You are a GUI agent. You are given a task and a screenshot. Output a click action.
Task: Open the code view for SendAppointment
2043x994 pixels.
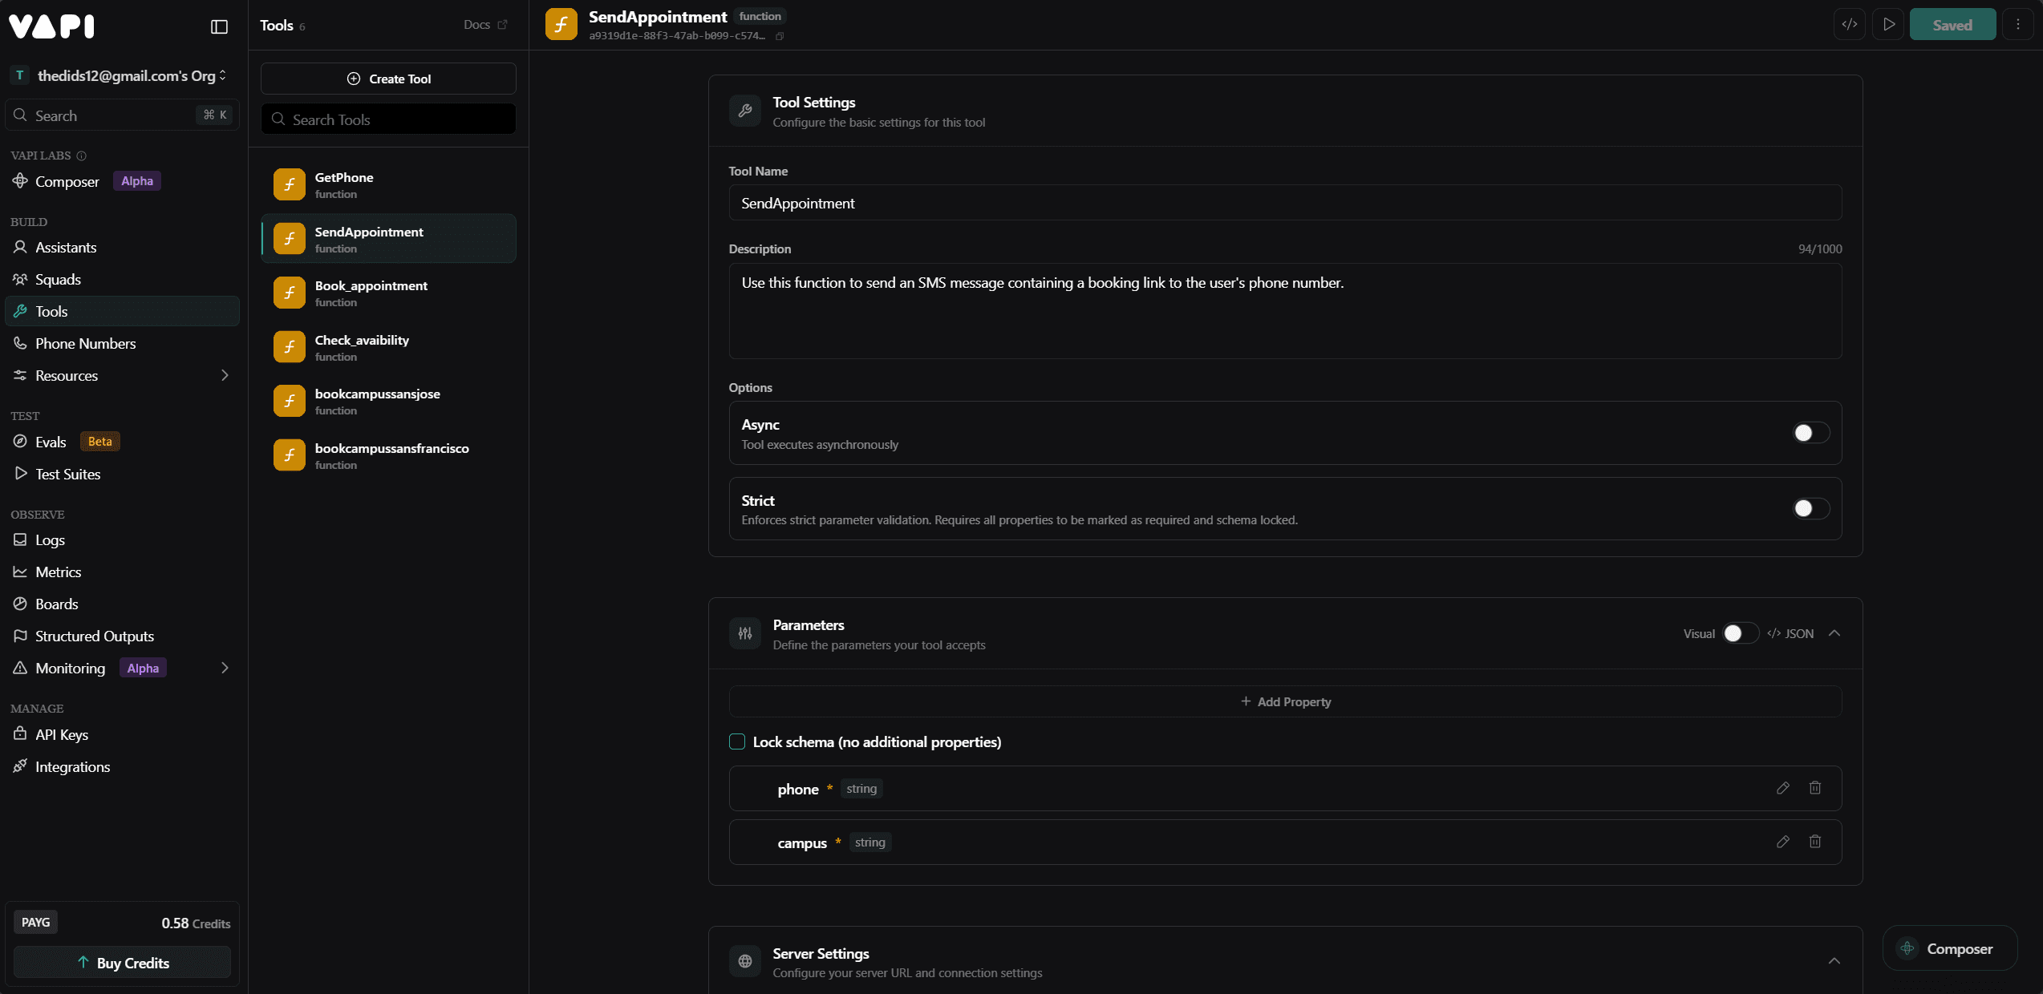coord(1849,24)
